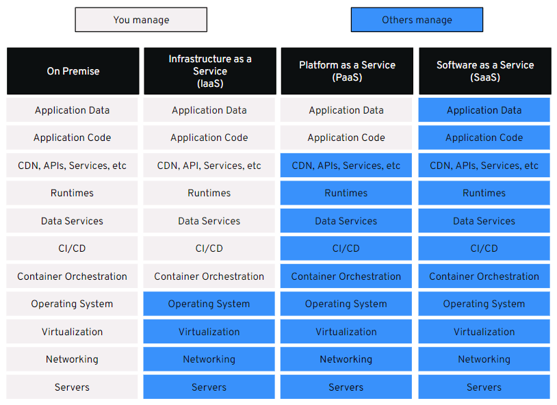Choose Operating System in PaaS column
Viewport: 557px width, 405px height.
346,304
